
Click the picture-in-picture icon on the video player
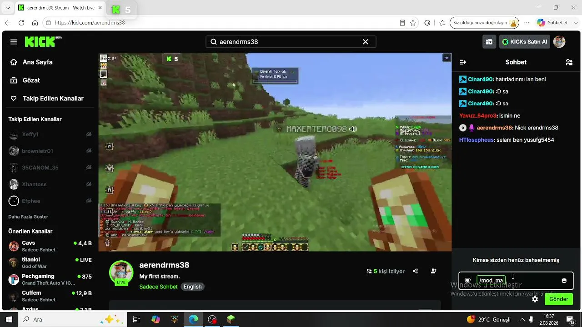[447, 58]
